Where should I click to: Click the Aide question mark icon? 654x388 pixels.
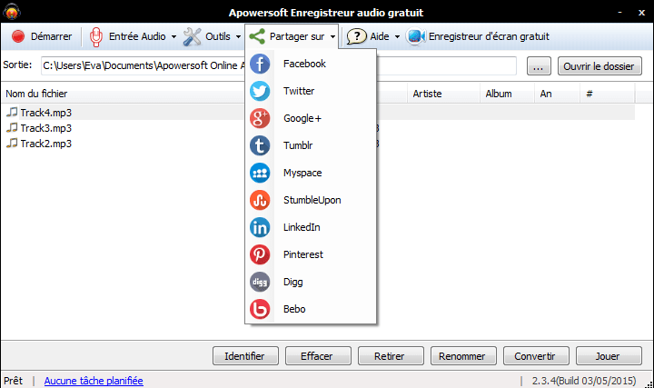[x=357, y=36]
